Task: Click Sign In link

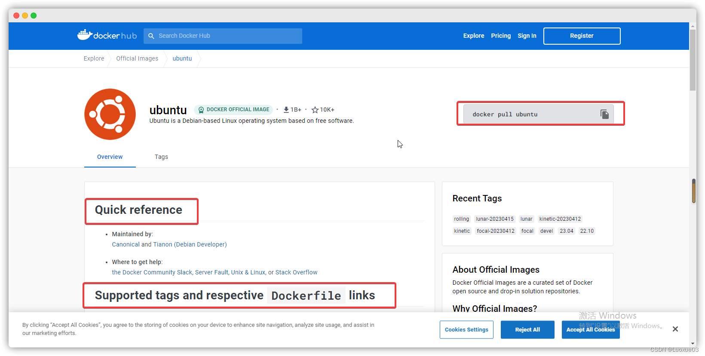Action: tap(527, 36)
